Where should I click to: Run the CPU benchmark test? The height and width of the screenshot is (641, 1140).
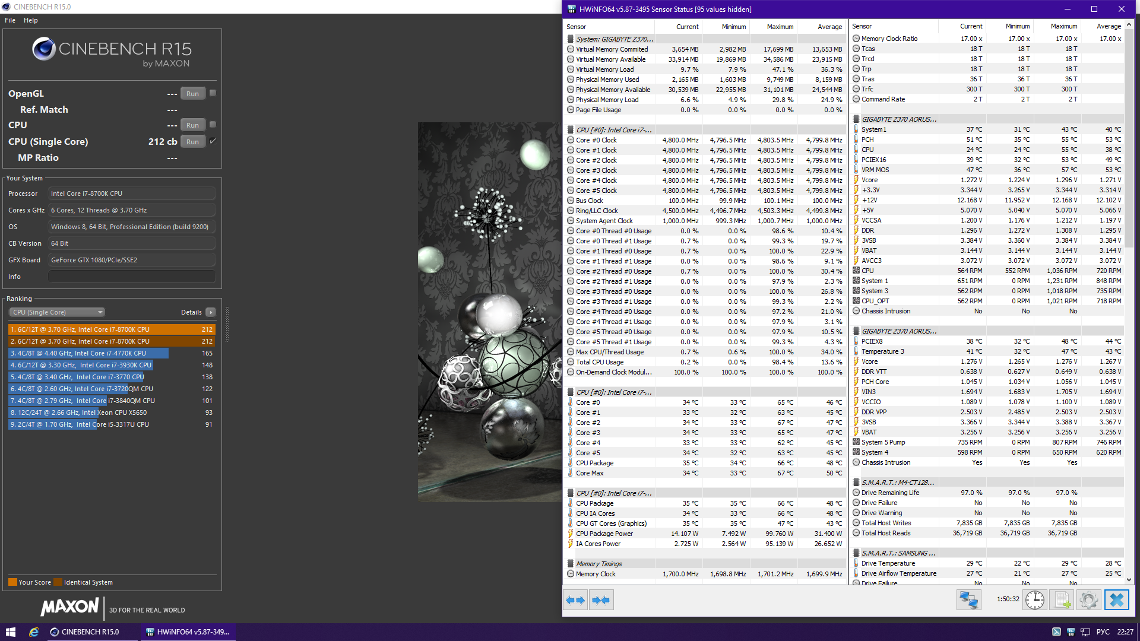click(x=192, y=125)
